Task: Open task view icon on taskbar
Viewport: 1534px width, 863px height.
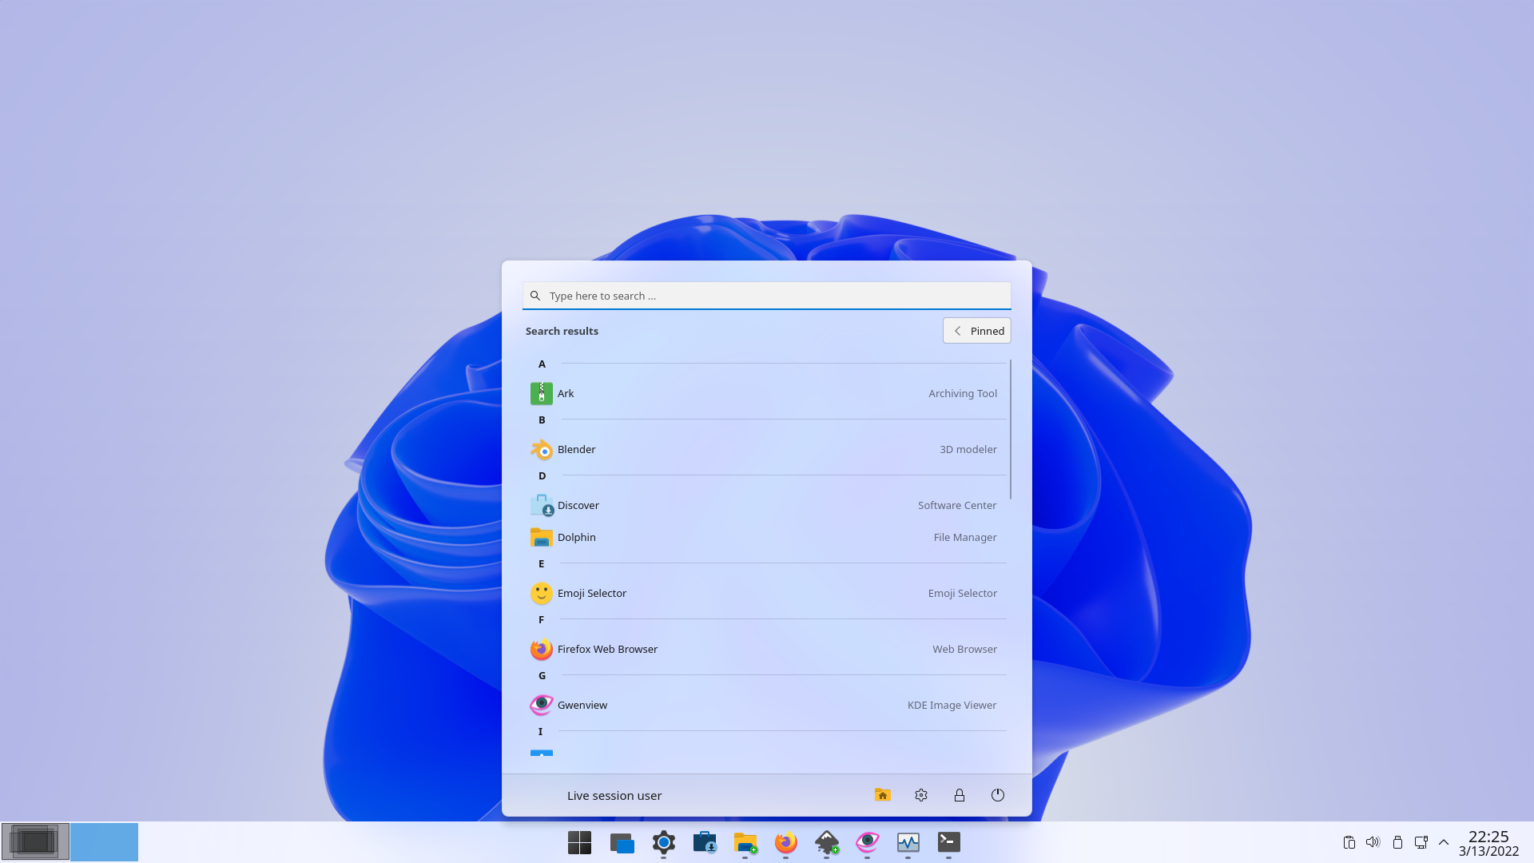Action: (x=622, y=842)
